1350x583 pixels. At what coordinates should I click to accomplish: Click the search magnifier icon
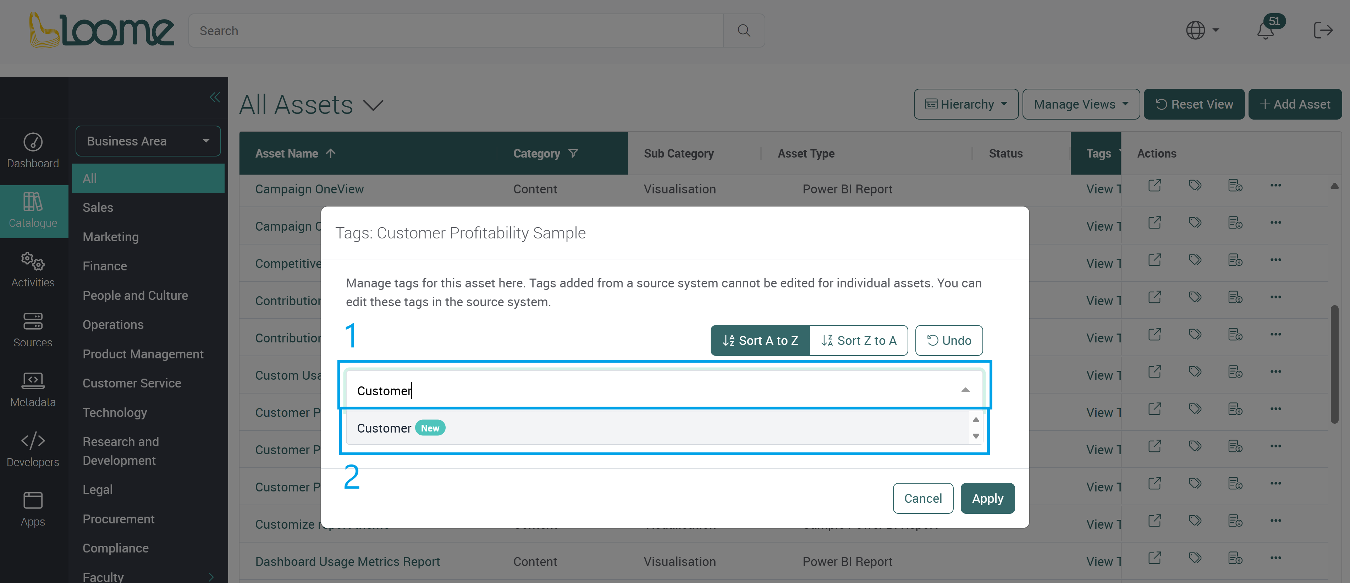tap(744, 31)
